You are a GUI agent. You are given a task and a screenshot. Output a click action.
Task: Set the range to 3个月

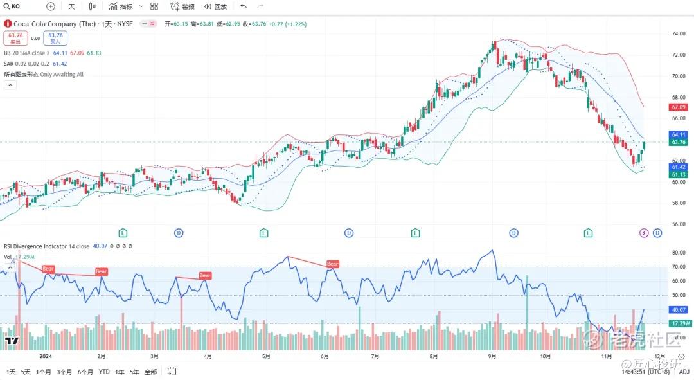point(65,372)
